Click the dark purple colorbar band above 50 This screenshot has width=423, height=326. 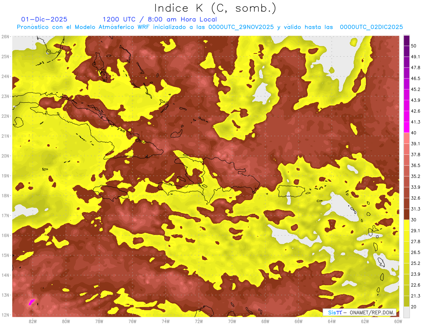(x=406, y=40)
